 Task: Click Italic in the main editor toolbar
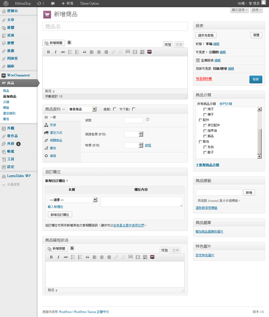pos(55,52)
